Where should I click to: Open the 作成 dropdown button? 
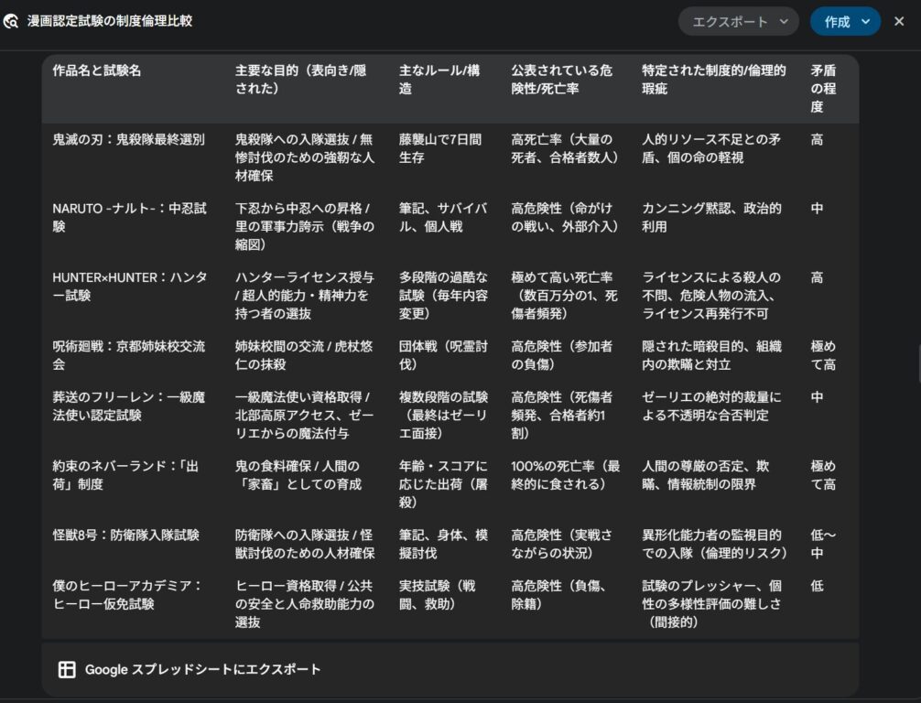click(x=845, y=22)
